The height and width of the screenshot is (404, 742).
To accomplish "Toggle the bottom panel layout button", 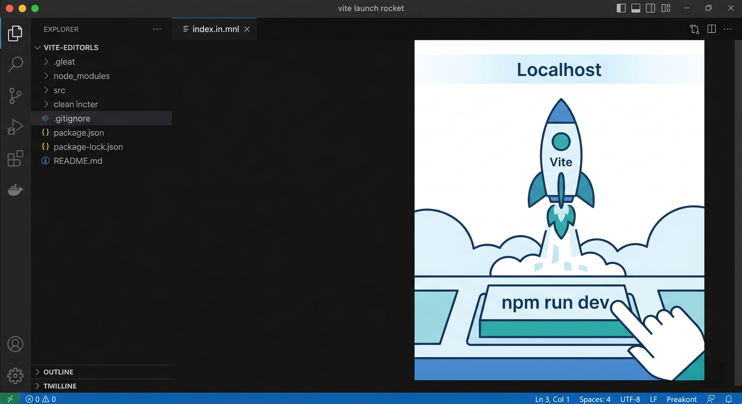I will tap(636, 8).
